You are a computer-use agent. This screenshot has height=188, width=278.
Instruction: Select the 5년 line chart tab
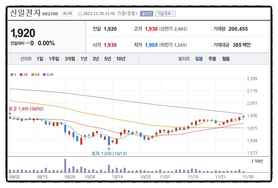[108, 59]
